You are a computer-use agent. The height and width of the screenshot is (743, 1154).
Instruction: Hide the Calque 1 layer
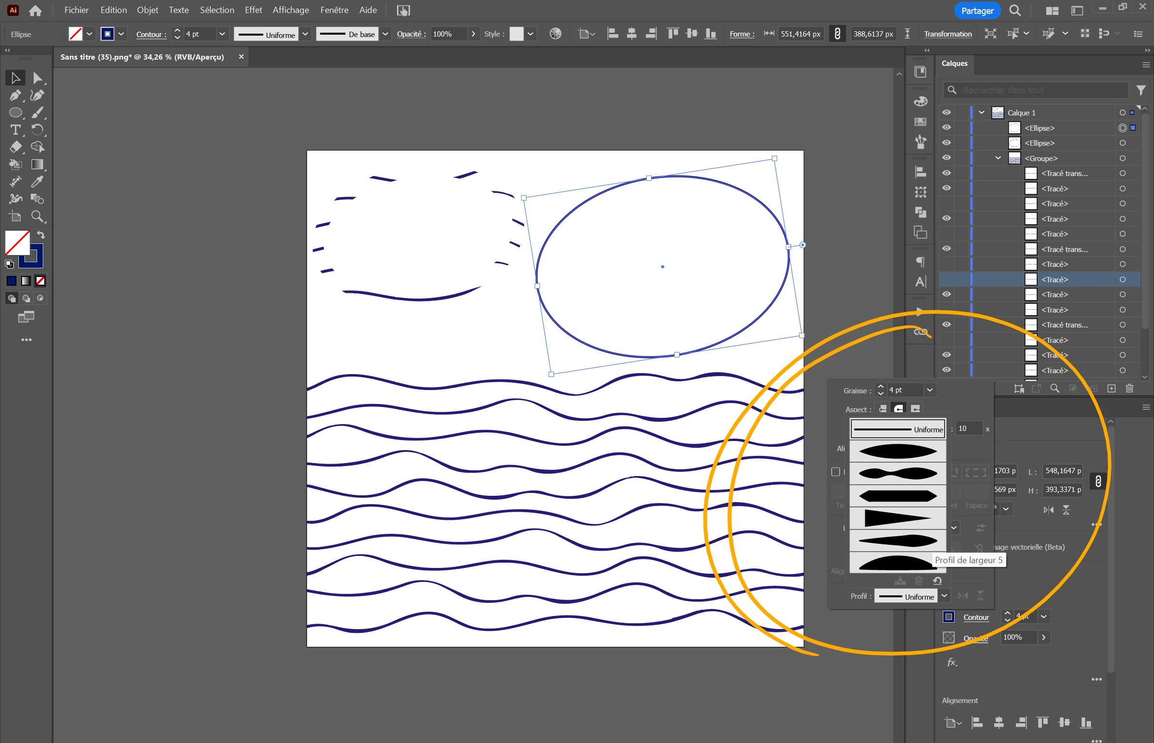947,113
